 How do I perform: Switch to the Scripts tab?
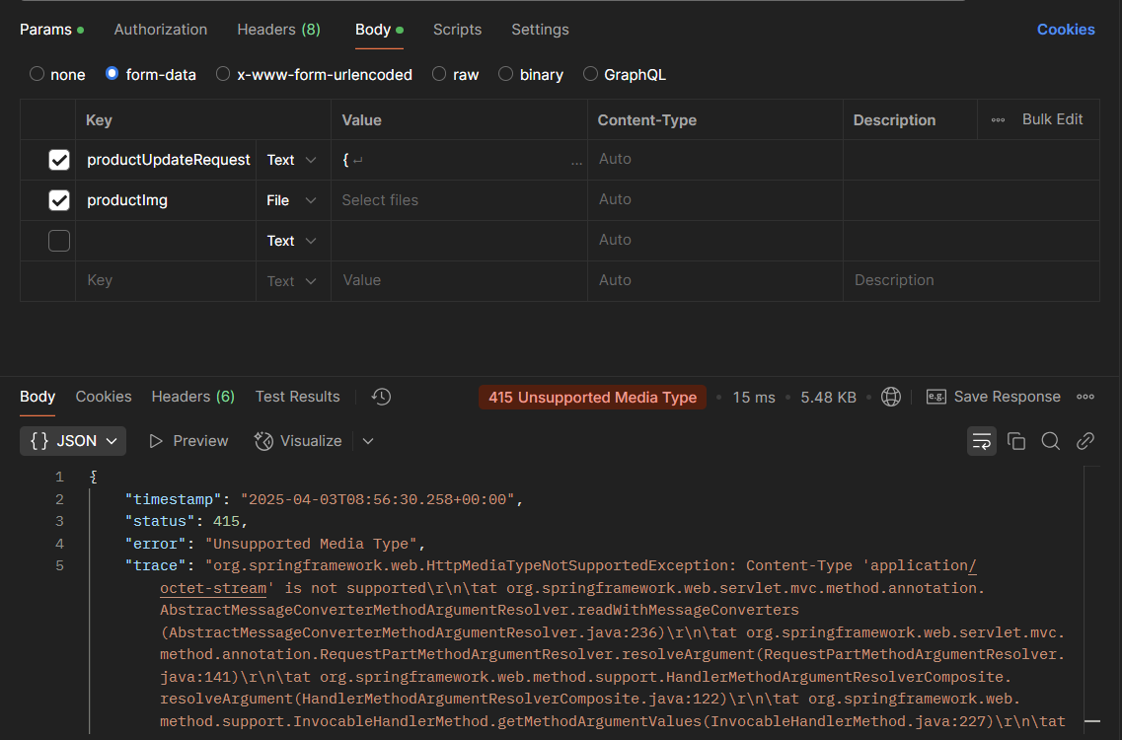pos(457,30)
